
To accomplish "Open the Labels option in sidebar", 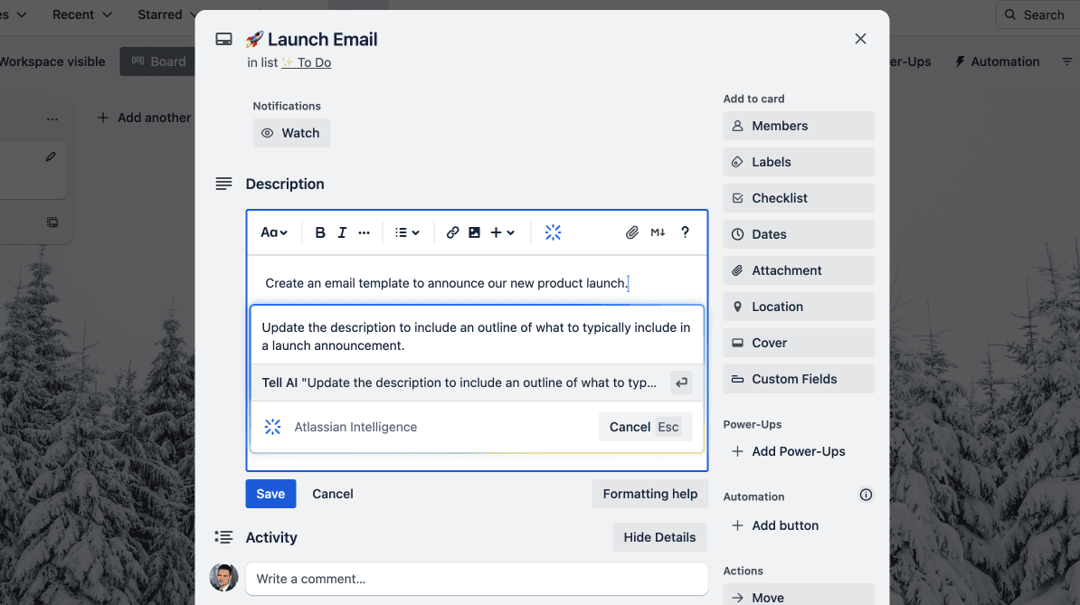I will click(798, 162).
